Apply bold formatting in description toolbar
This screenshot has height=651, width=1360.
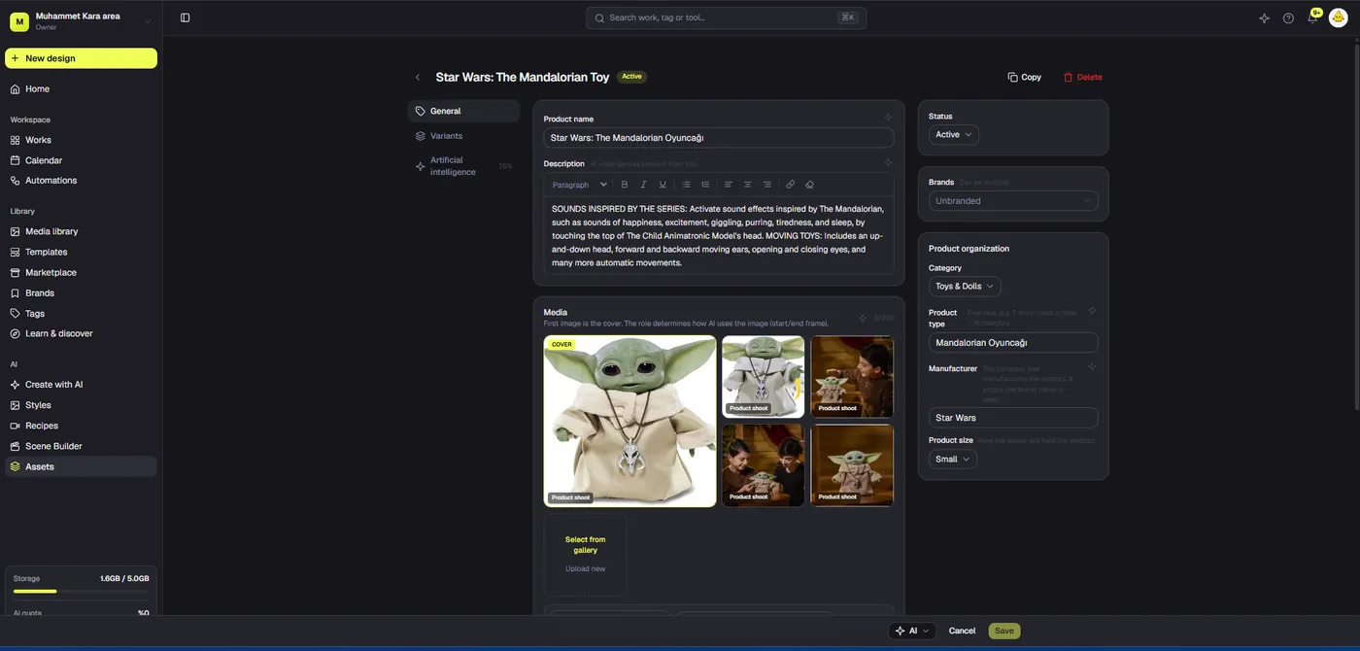pyautogui.click(x=624, y=185)
